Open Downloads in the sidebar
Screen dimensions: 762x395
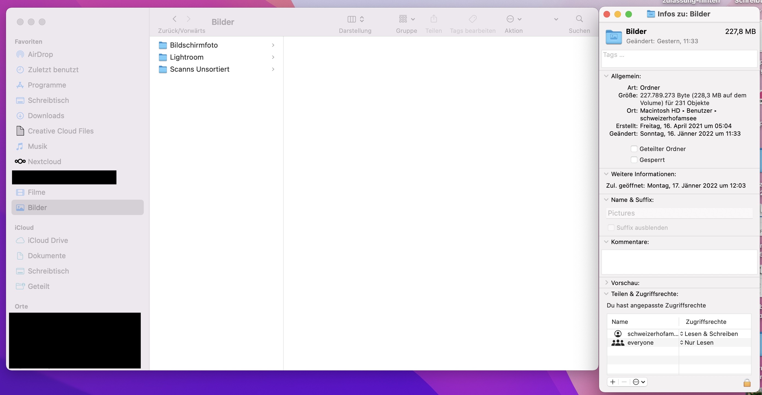coord(46,116)
